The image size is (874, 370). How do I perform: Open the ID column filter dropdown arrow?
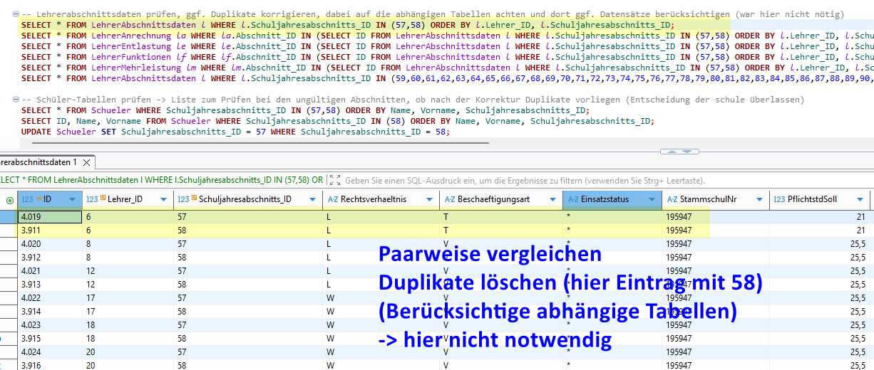pos(73,200)
